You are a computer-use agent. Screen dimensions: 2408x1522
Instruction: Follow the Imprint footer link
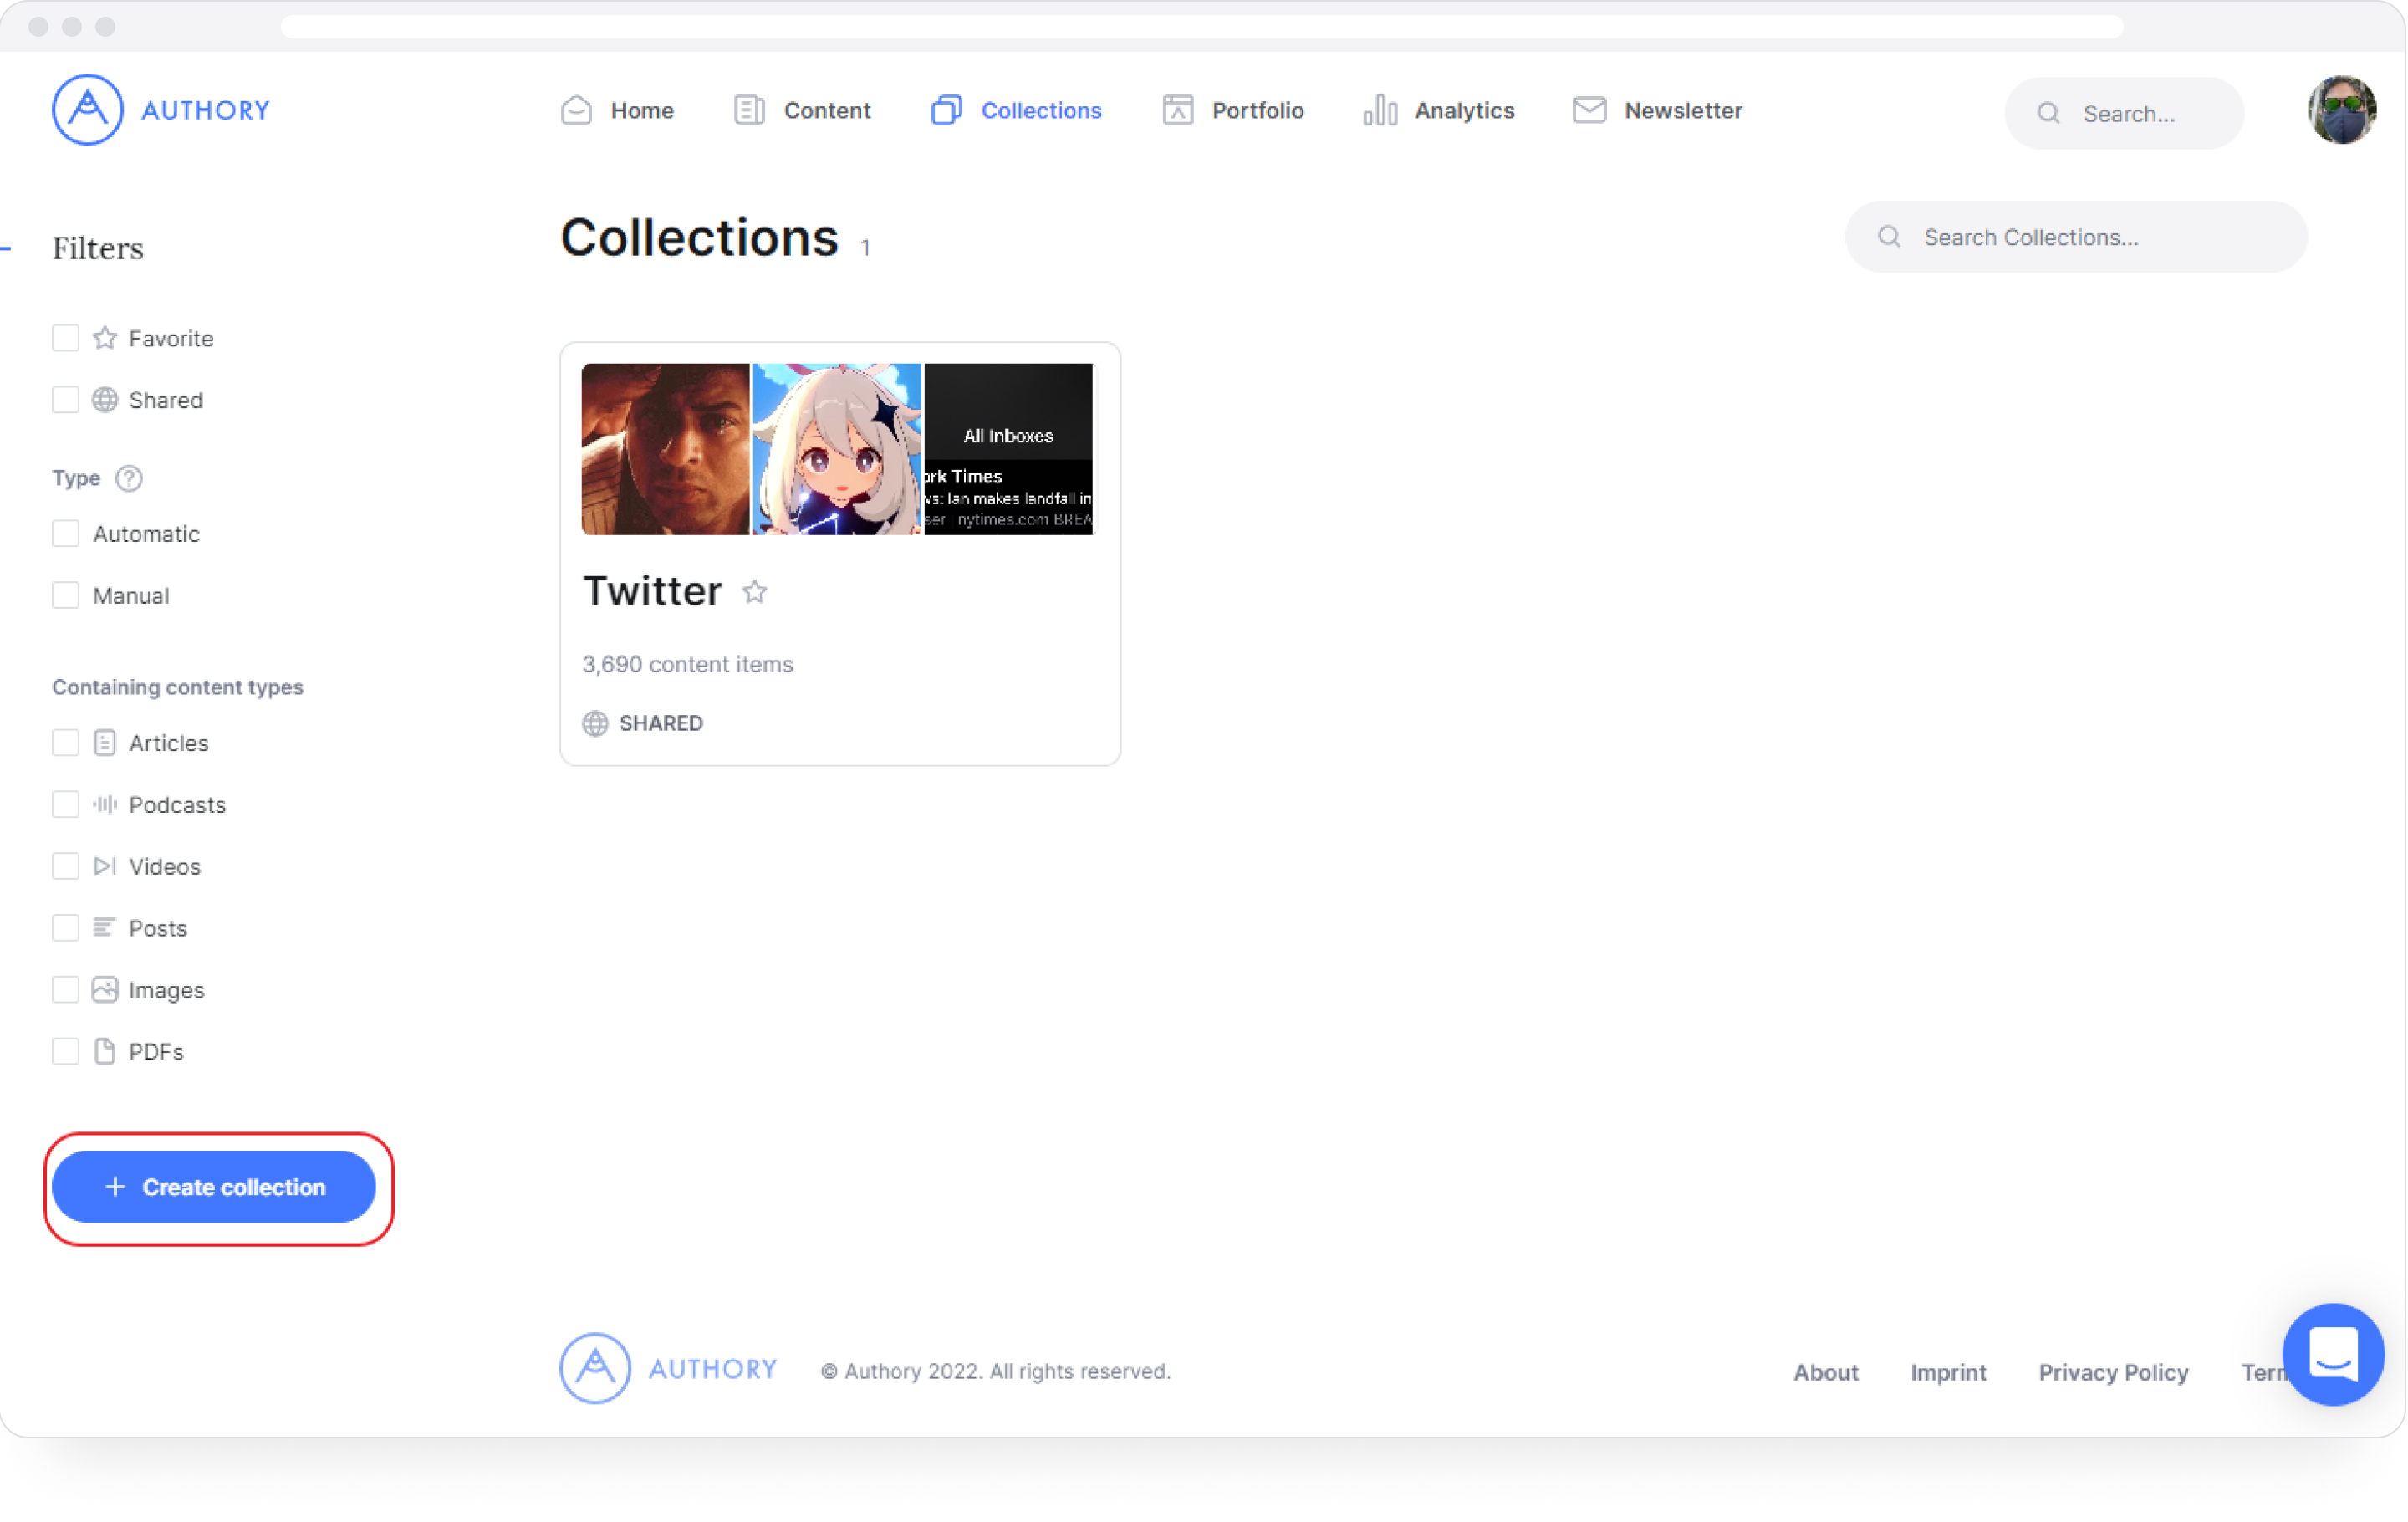tap(1947, 1372)
